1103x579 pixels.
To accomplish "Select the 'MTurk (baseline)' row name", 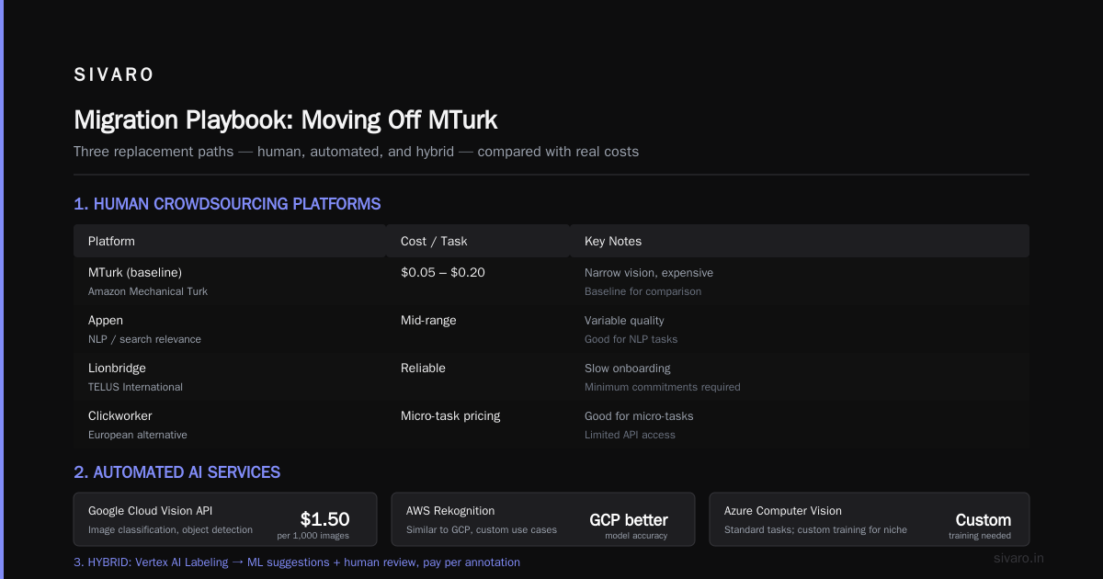I will click(x=135, y=272).
